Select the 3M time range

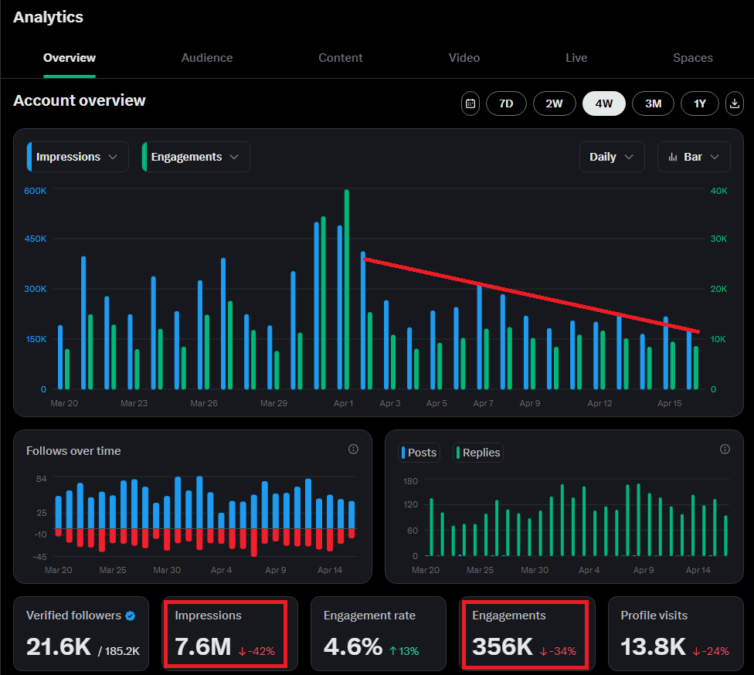pos(653,103)
